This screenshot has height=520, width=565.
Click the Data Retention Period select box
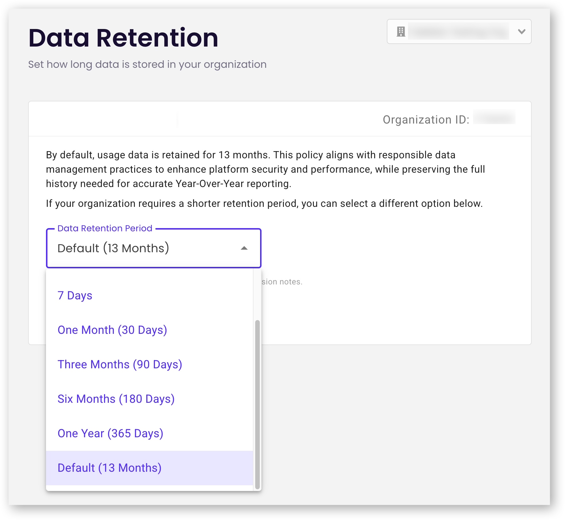pos(144,248)
